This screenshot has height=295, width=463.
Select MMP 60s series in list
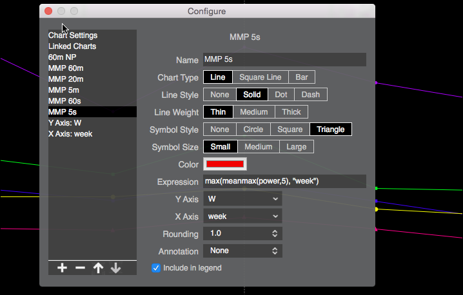(92, 101)
